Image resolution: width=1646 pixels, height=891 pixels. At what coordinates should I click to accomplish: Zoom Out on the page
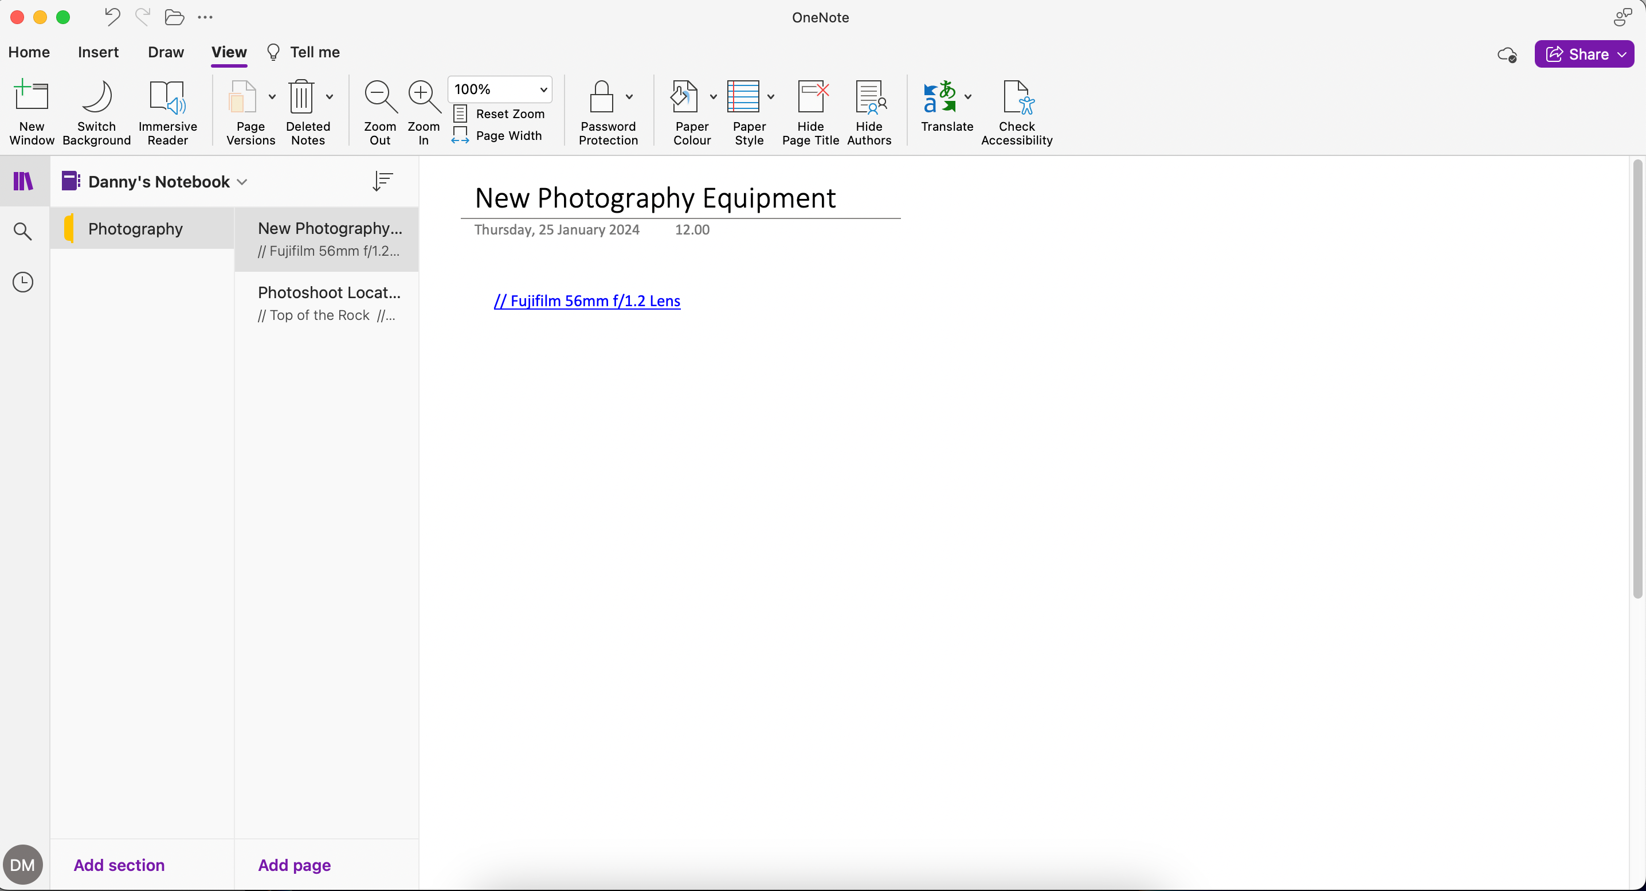pyautogui.click(x=379, y=112)
